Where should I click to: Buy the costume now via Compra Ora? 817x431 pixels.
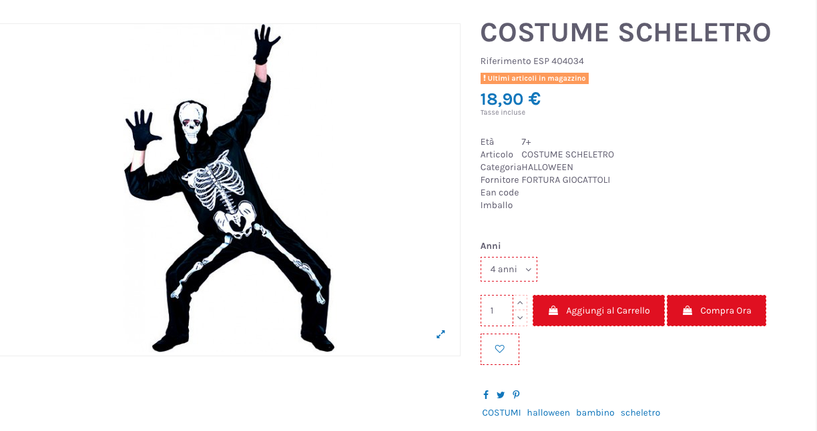(716, 310)
